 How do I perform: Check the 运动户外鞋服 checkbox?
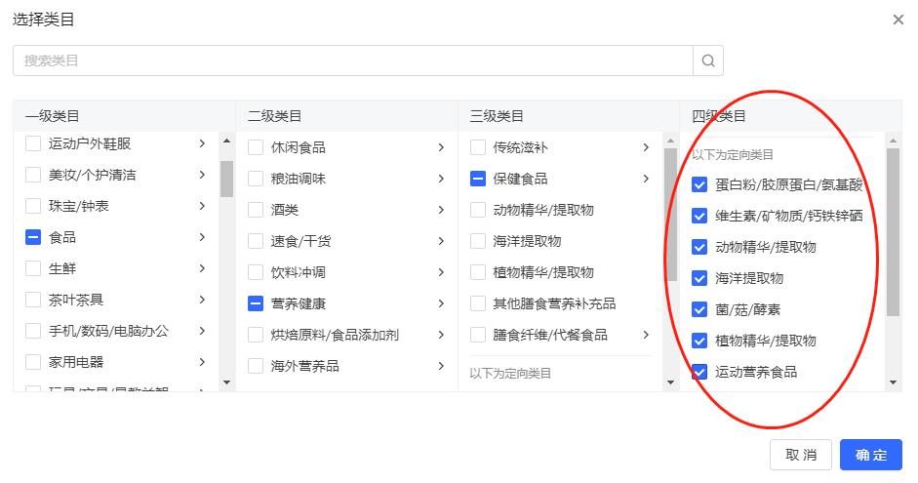pyautogui.click(x=33, y=143)
